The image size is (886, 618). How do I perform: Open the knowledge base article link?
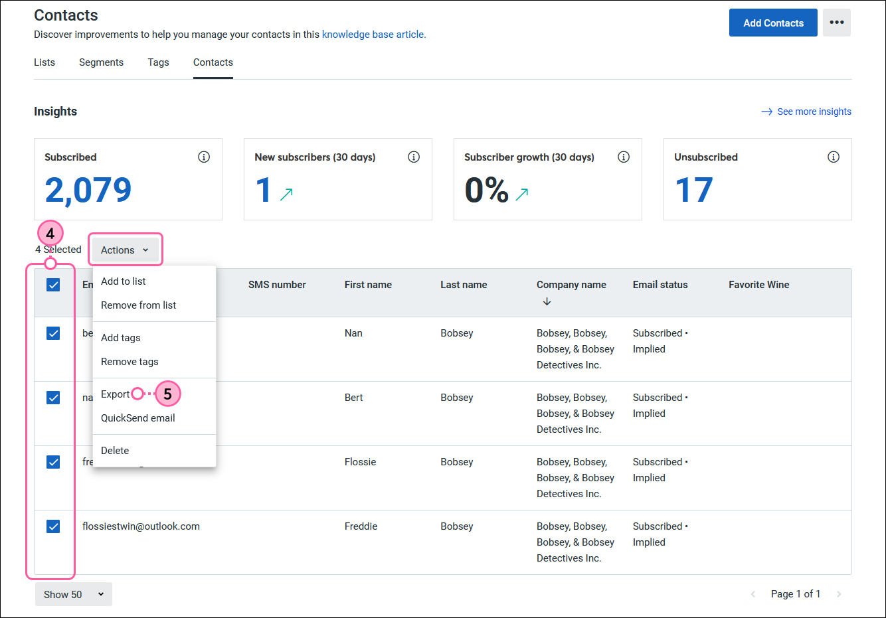pyautogui.click(x=374, y=35)
